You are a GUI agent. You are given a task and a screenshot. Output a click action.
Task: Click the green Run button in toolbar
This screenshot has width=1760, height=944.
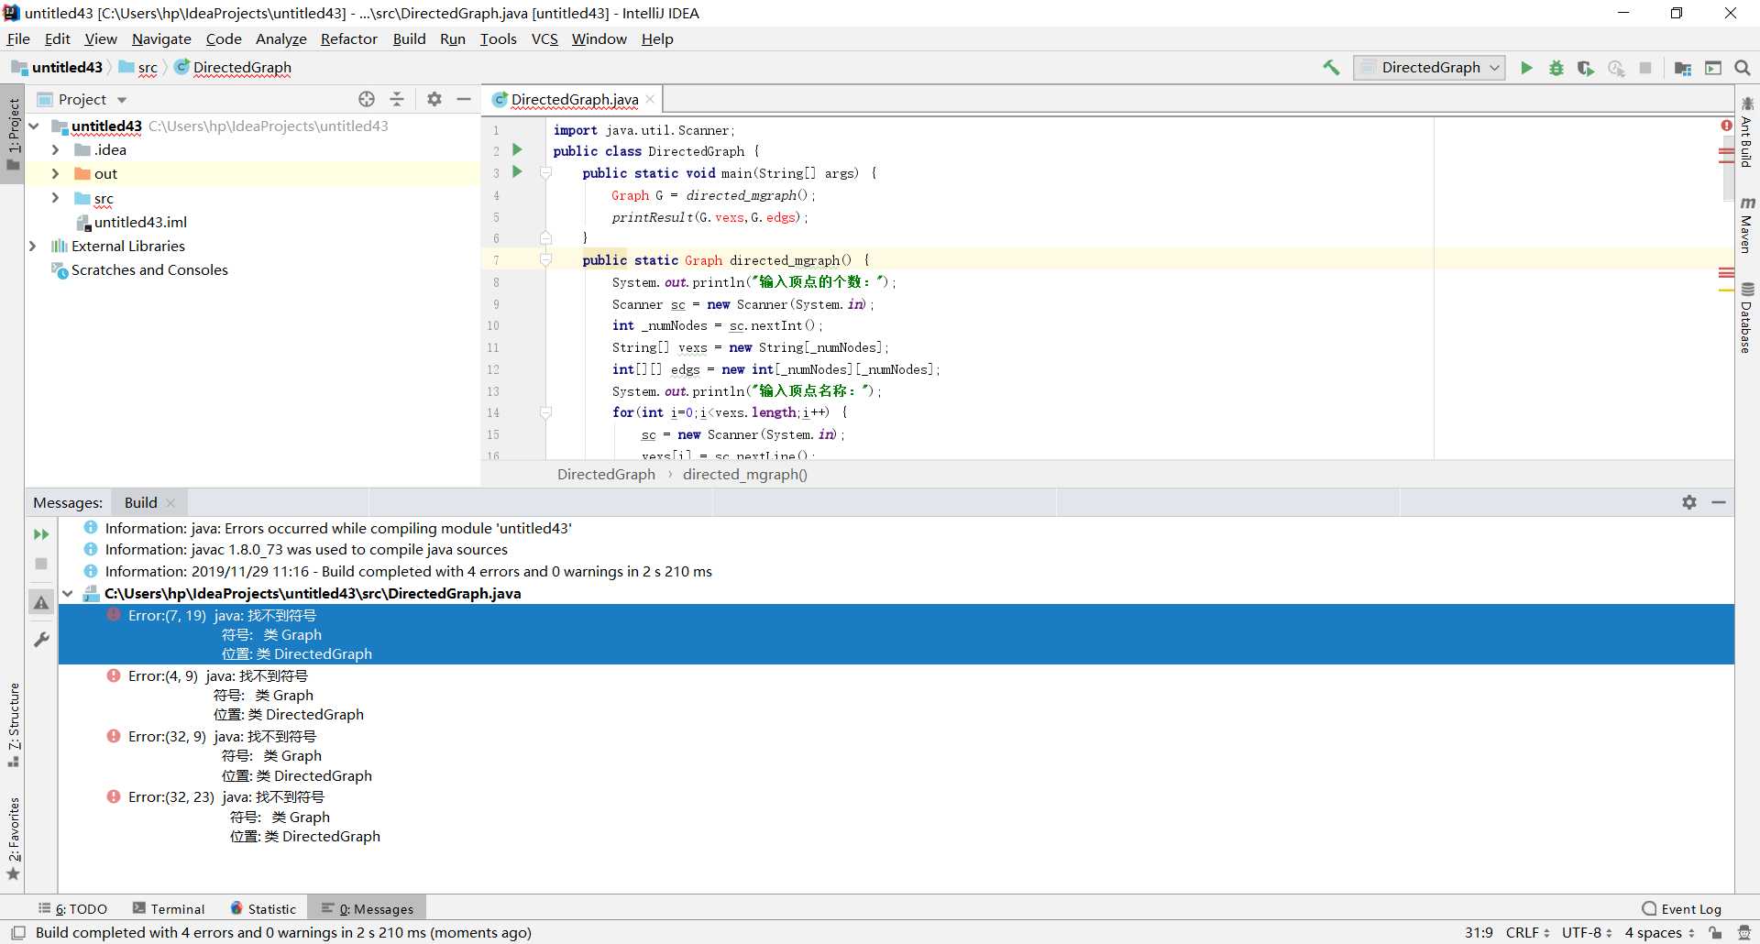(1526, 68)
